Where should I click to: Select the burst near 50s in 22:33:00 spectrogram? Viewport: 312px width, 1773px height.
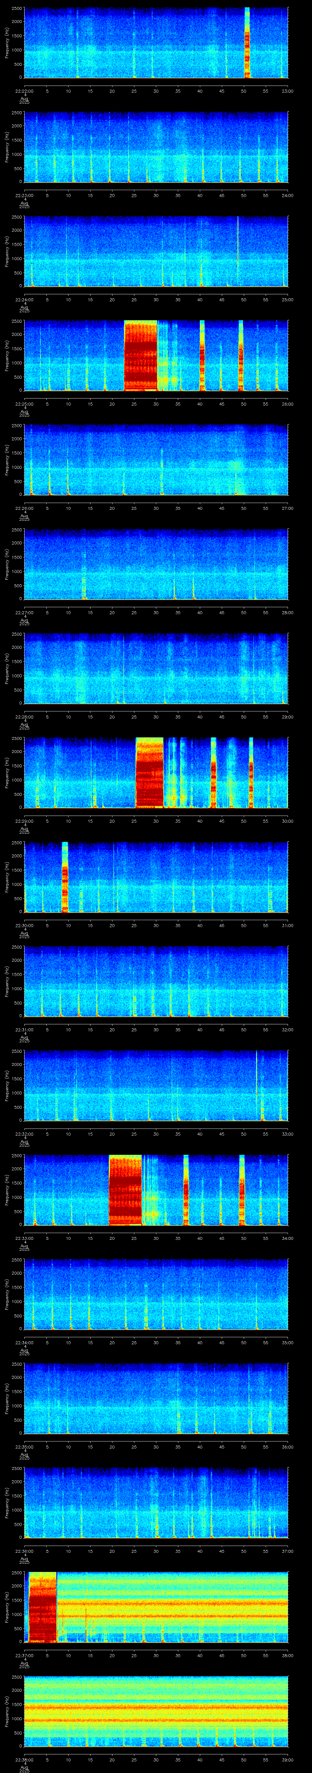pos(242,1190)
